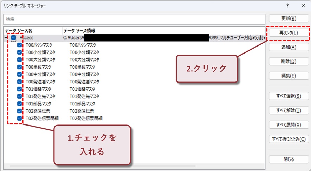Screen dimensions: 311x171
Task: Uncheck the T00大分類マスタ checkbox
Action: pyautogui.click(x=19, y=60)
